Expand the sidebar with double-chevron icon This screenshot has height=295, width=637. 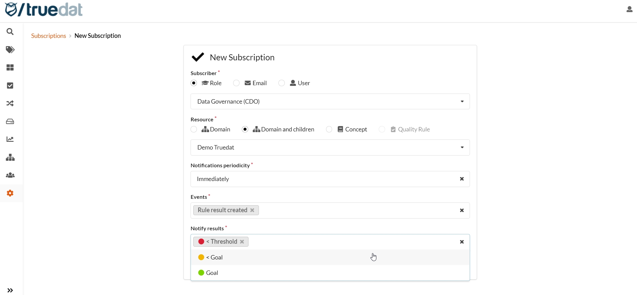point(10,290)
